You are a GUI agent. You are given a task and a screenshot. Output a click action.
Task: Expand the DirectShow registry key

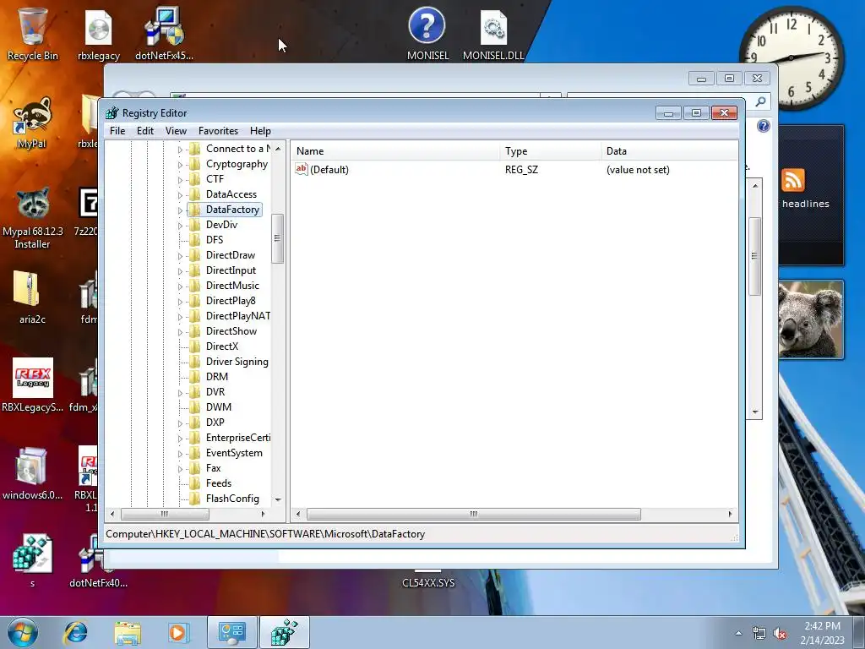click(x=180, y=331)
